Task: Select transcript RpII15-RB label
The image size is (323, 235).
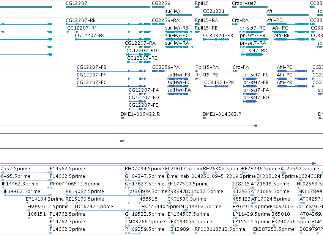Action: [x=206, y=28]
